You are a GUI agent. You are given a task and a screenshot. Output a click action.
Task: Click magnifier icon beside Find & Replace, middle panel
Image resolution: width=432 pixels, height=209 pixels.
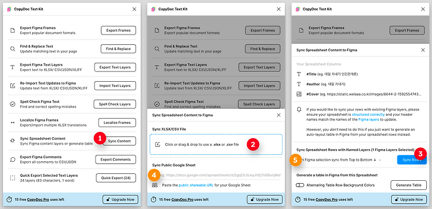pyautogui.click(x=157, y=49)
